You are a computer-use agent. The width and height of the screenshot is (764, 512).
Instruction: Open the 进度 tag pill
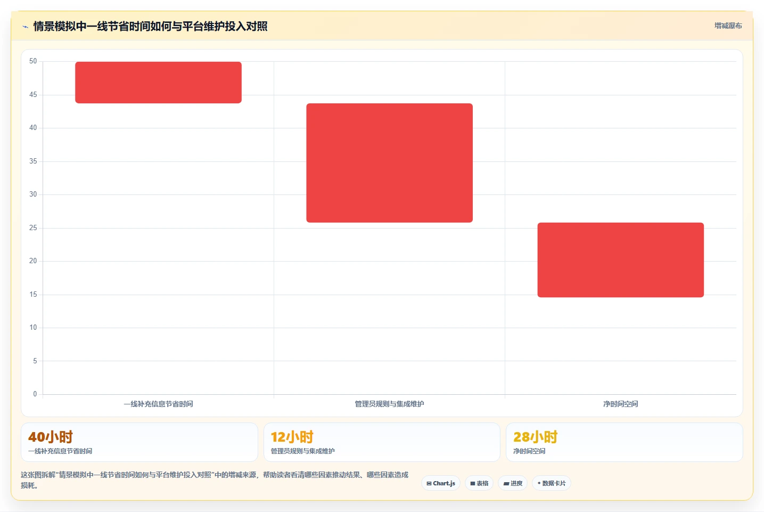[x=513, y=483]
